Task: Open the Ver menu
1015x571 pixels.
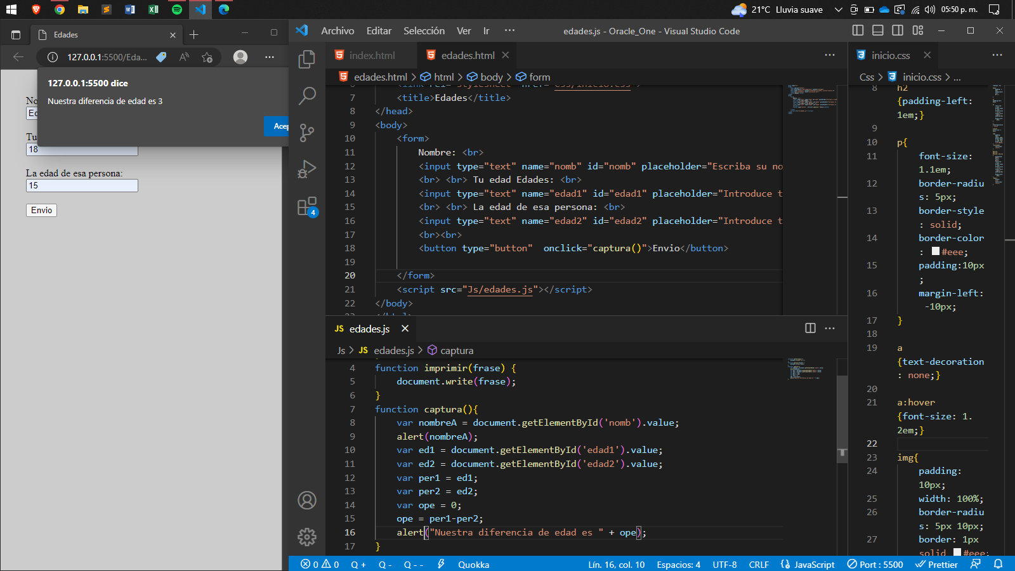Action: [x=464, y=30]
